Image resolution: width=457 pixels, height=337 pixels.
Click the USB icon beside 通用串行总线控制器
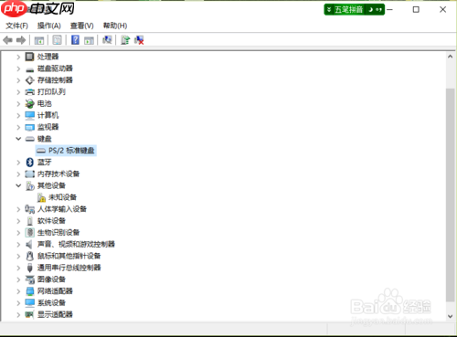(x=29, y=268)
